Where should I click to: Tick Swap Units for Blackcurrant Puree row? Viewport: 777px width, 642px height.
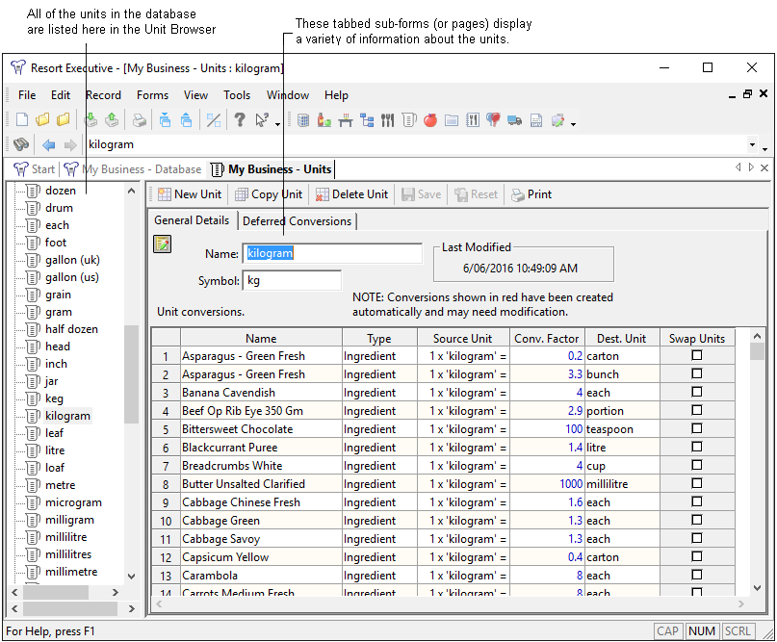pyautogui.click(x=697, y=447)
